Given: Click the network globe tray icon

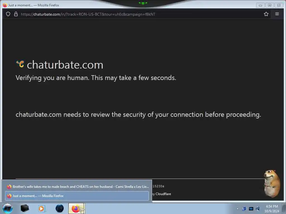Looking at the screenshot, I should pos(258,209).
